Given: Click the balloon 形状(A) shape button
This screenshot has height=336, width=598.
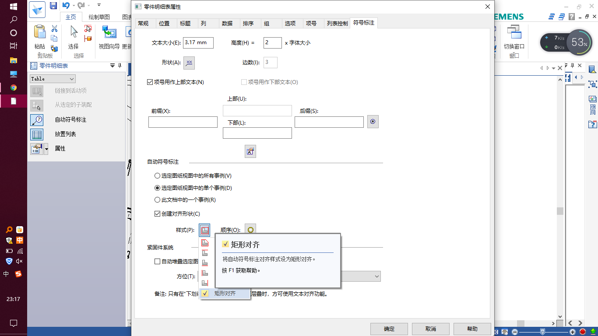Looking at the screenshot, I should click(189, 63).
